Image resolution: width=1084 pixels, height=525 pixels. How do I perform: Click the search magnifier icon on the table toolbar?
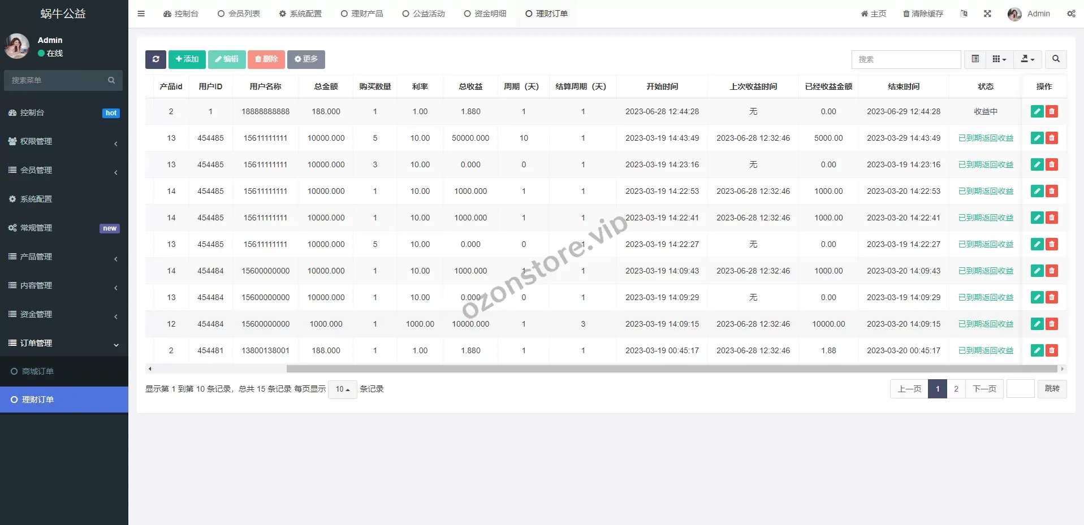pyautogui.click(x=1055, y=59)
